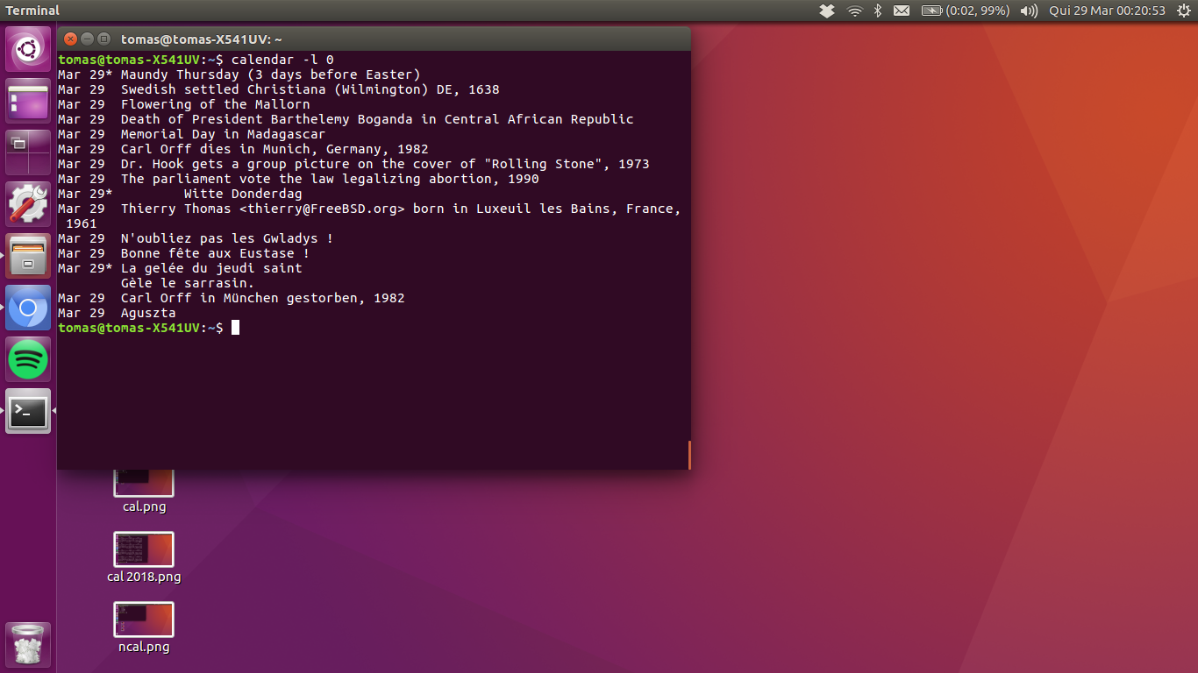Open the Wi-Fi network menu

[x=854, y=11]
